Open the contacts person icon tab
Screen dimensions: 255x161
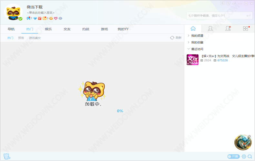[x=210, y=28]
